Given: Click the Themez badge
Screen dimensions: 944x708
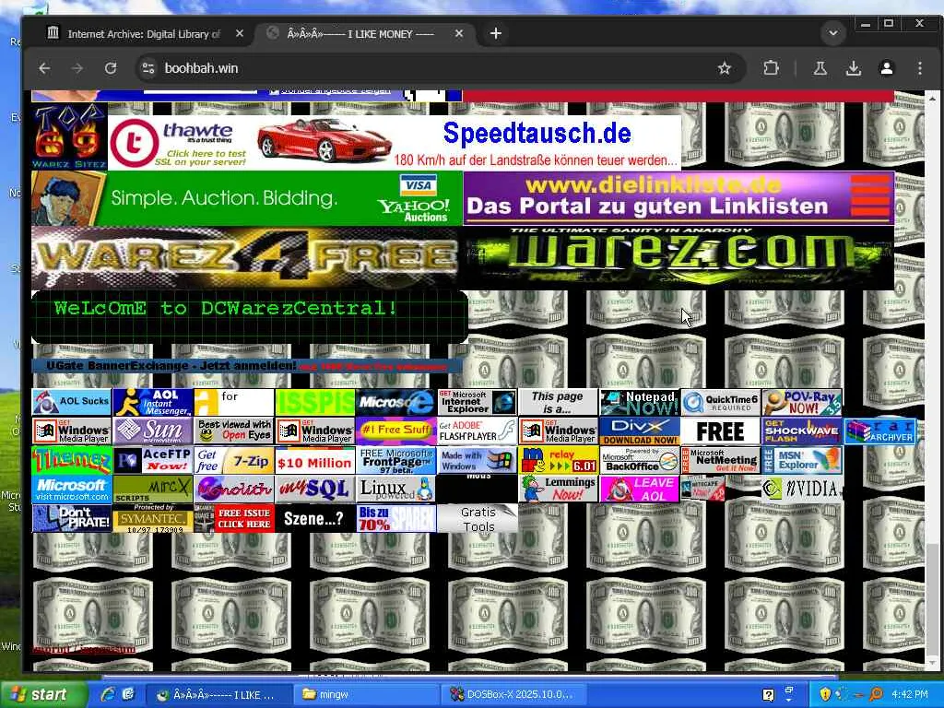Looking at the screenshot, I should coord(72,460).
